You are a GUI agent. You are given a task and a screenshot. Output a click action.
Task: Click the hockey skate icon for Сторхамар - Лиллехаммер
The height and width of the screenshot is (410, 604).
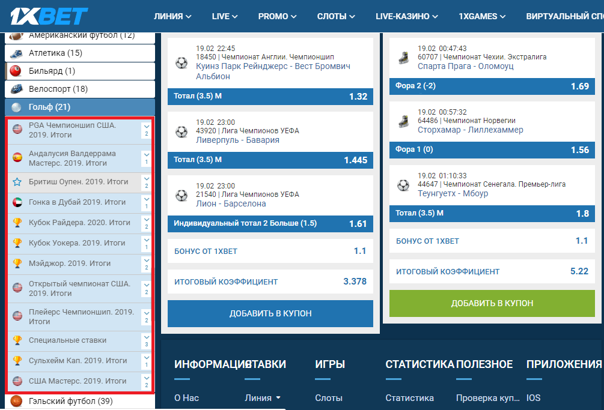403,121
